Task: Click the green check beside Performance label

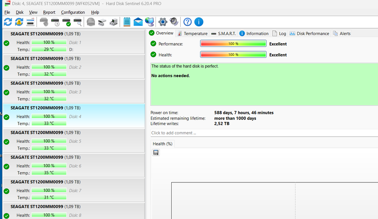Action: click(x=153, y=44)
